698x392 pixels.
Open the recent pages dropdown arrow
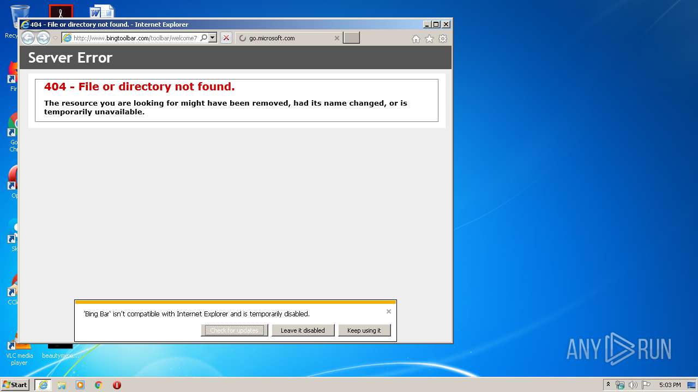point(55,38)
